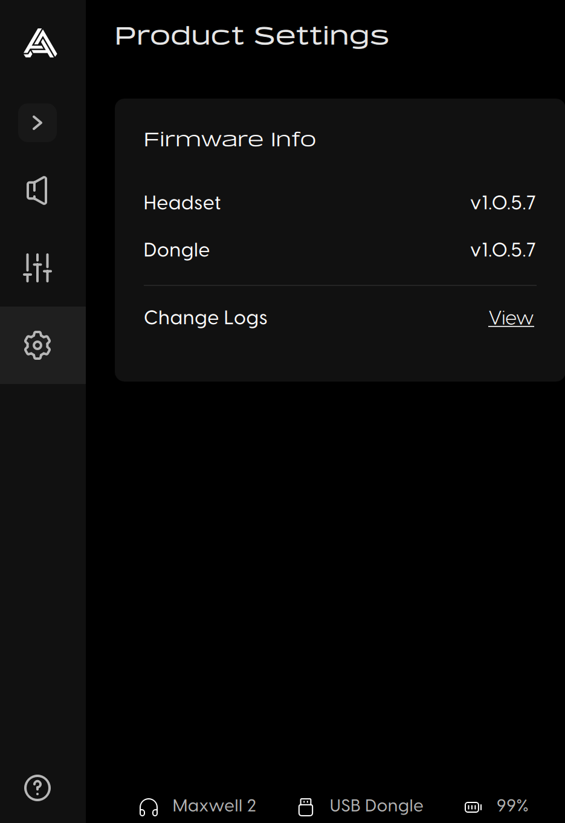Click the battery level icon

473,807
